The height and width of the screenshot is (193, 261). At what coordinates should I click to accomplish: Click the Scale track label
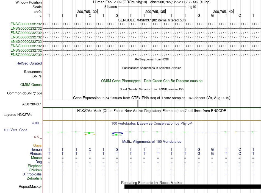tap(37, 7)
